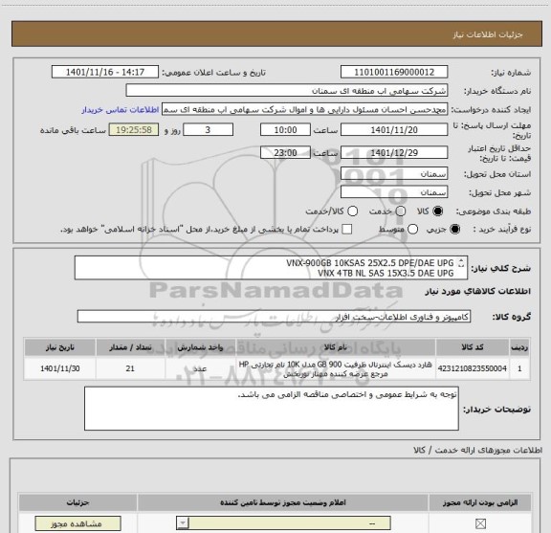
Task: Click product code 4231210823550004
Action: pyautogui.click(x=472, y=368)
